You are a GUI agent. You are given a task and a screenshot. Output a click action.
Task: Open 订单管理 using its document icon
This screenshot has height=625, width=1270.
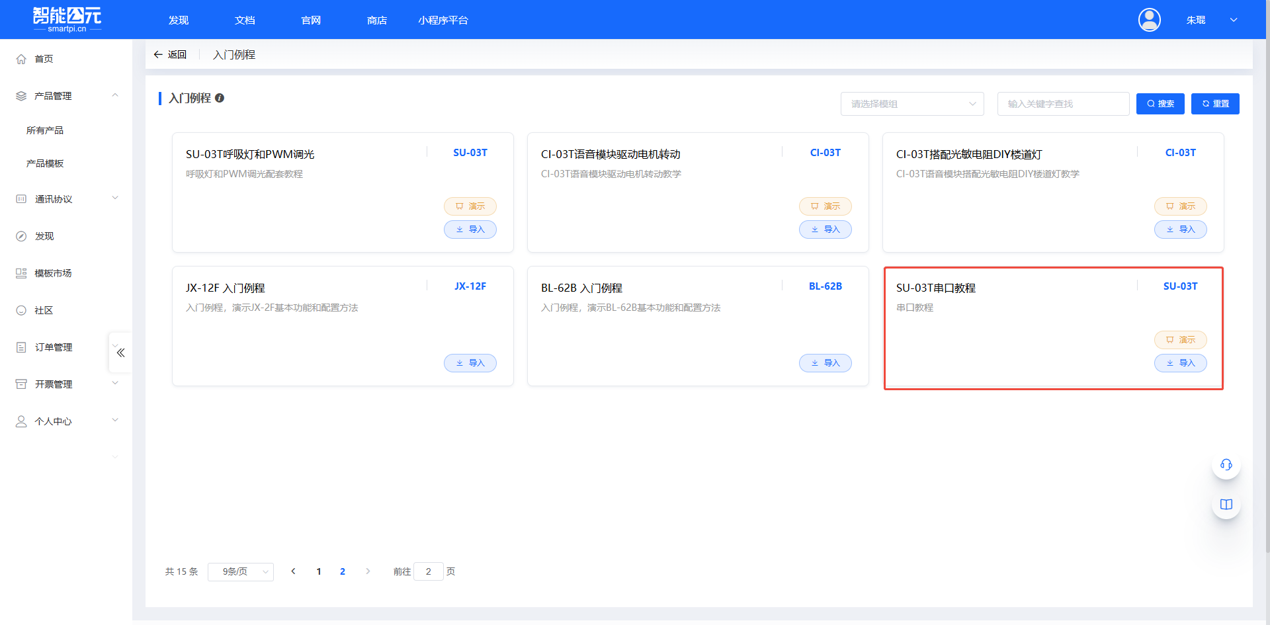click(x=21, y=347)
